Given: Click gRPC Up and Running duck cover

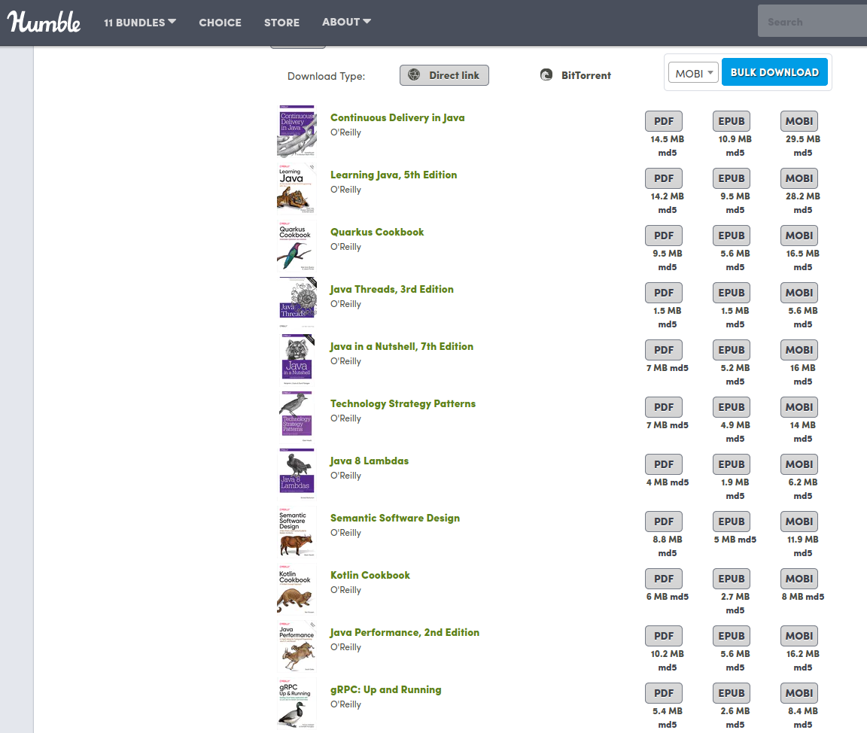Looking at the screenshot, I should coord(297,703).
